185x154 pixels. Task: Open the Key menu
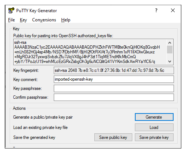pos(23,20)
